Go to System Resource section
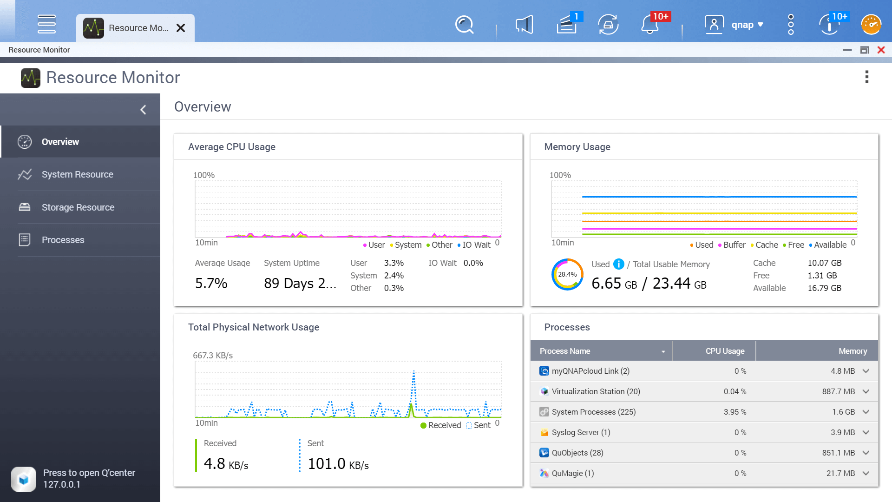 (78, 174)
